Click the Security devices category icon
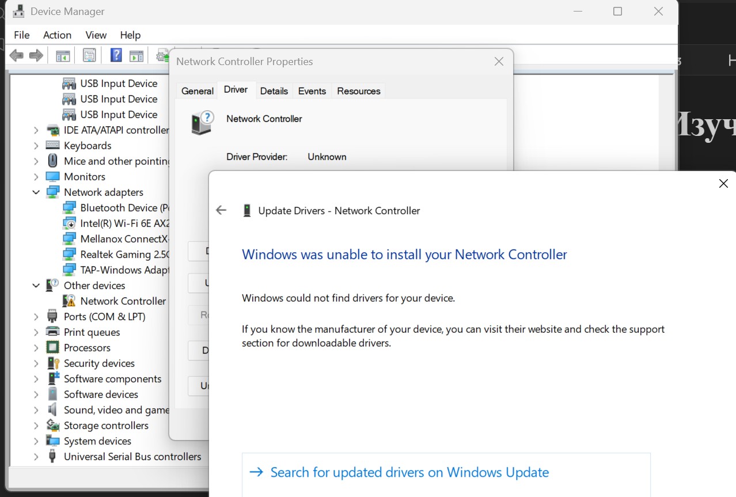Screen dimensions: 736x497 (53, 363)
